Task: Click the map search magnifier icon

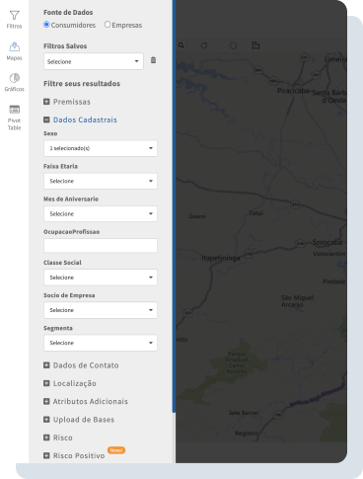Action: pos(181,45)
